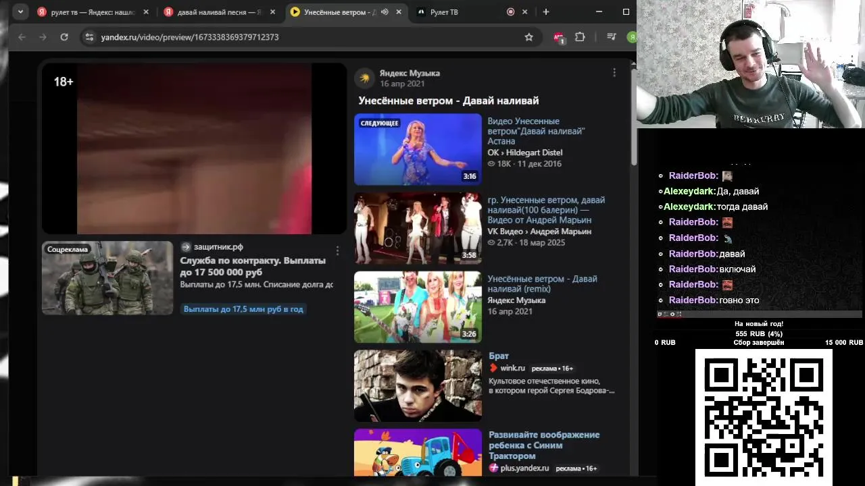
Task: Click 'Выплаты до 17,5 млн руб в год' button
Action: click(x=243, y=309)
